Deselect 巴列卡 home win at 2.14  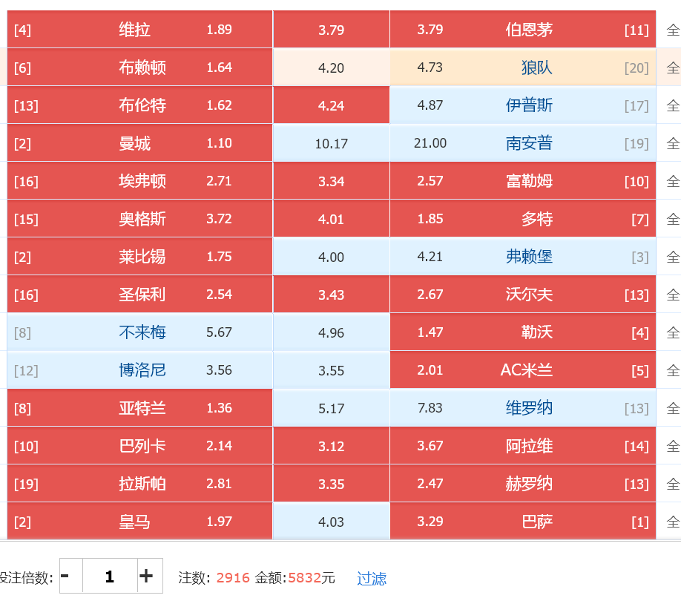click(140, 445)
